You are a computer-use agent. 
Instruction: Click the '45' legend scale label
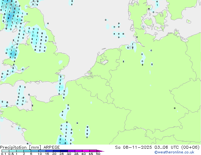click(91, 154)
